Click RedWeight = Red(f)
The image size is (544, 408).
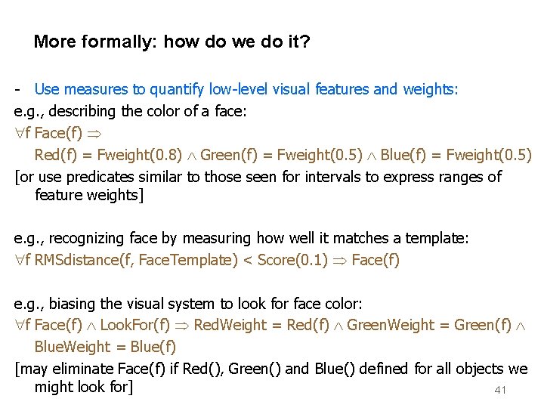(x=261, y=326)
